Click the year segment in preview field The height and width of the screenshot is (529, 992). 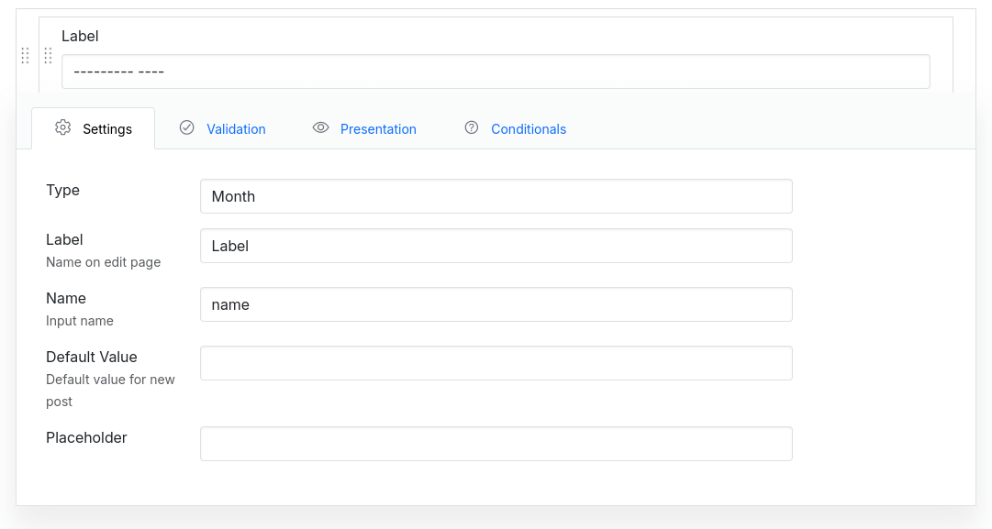coord(151,72)
